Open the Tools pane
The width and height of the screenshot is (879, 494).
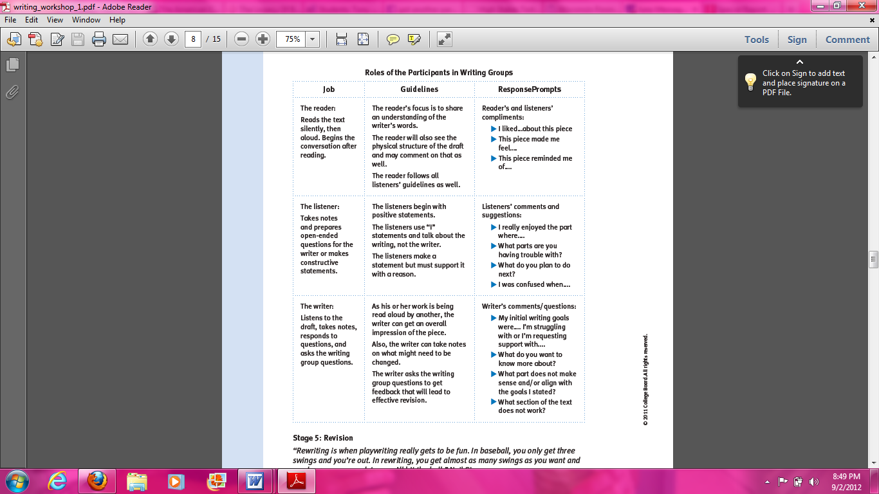pos(757,39)
